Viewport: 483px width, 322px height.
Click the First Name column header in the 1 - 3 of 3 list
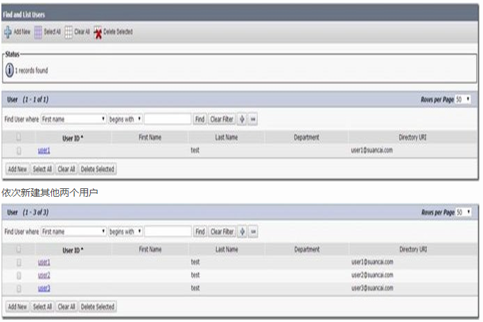(x=150, y=249)
